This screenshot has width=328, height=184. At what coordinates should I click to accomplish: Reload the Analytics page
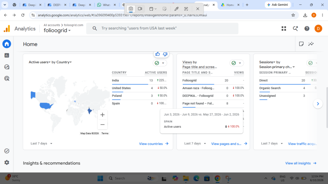pos(23,15)
